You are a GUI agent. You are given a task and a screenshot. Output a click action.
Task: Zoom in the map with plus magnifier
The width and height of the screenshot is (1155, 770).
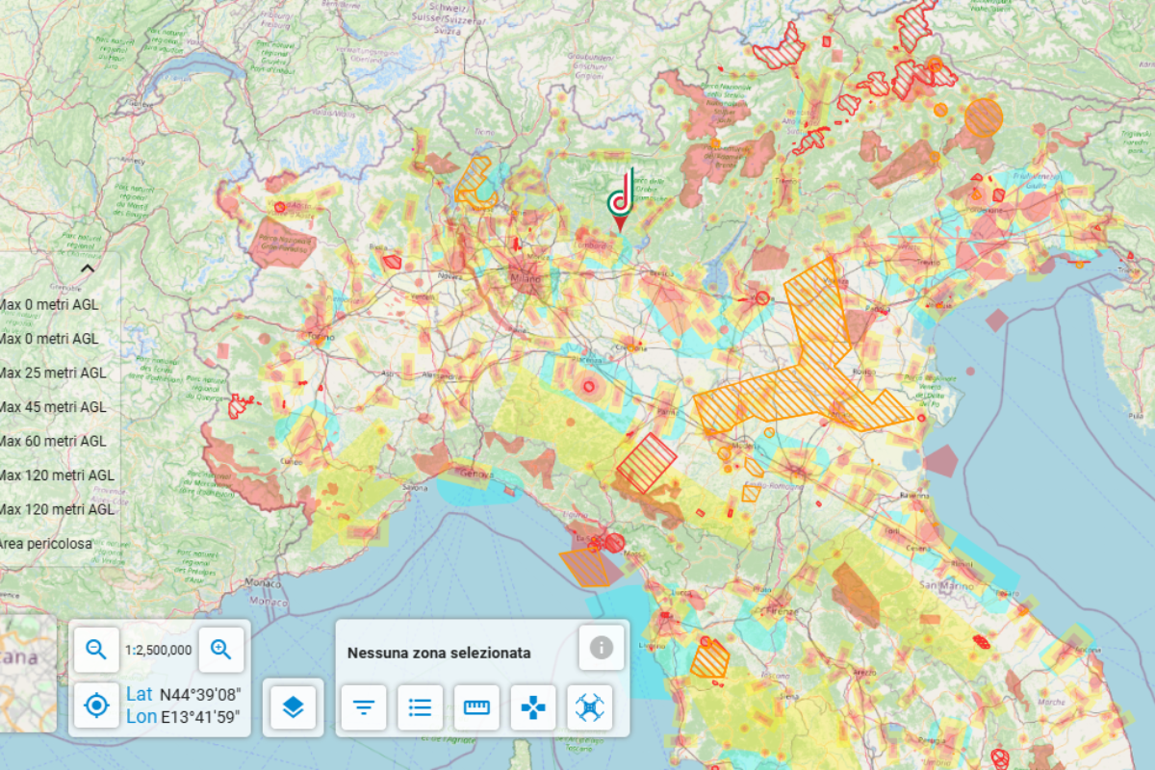tap(221, 650)
